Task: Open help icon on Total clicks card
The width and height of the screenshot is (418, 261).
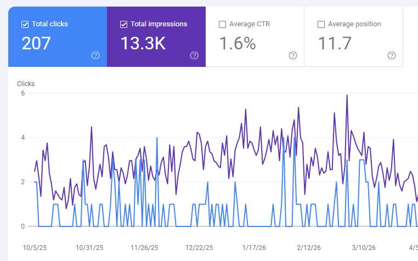Action: 95,55
